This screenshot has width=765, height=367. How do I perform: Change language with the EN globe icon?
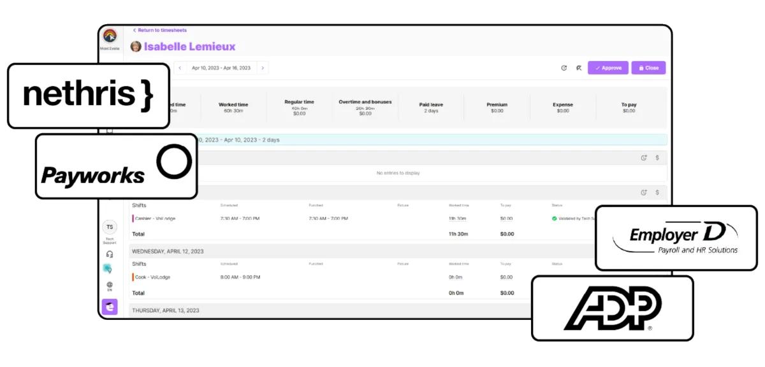(110, 286)
